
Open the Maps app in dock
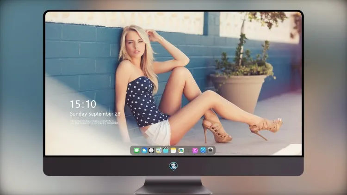pyautogui.click(x=158, y=150)
